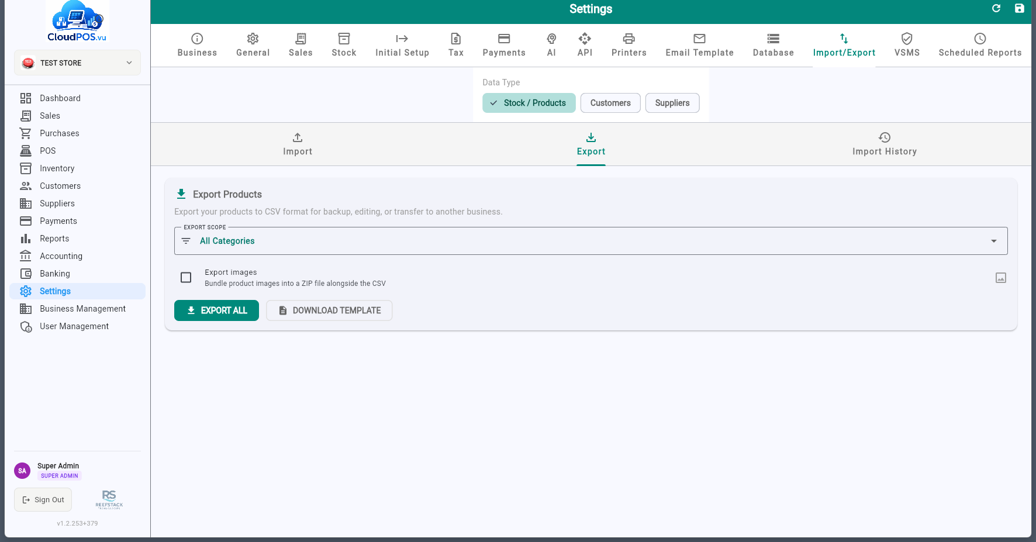This screenshot has width=1036, height=542.
Task: Click the Super Admin user name
Action: click(x=58, y=466)
